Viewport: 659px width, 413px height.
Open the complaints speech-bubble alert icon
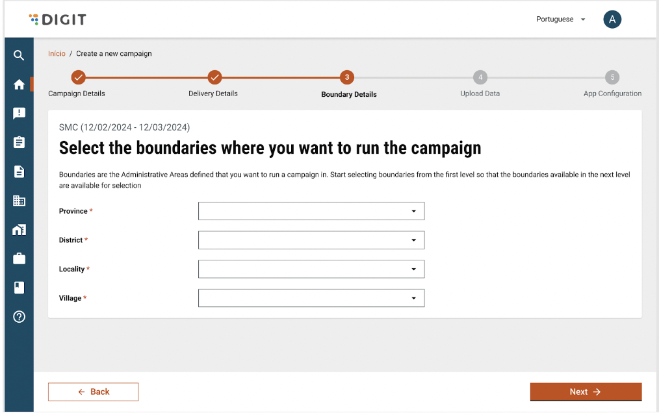point(19,113)
